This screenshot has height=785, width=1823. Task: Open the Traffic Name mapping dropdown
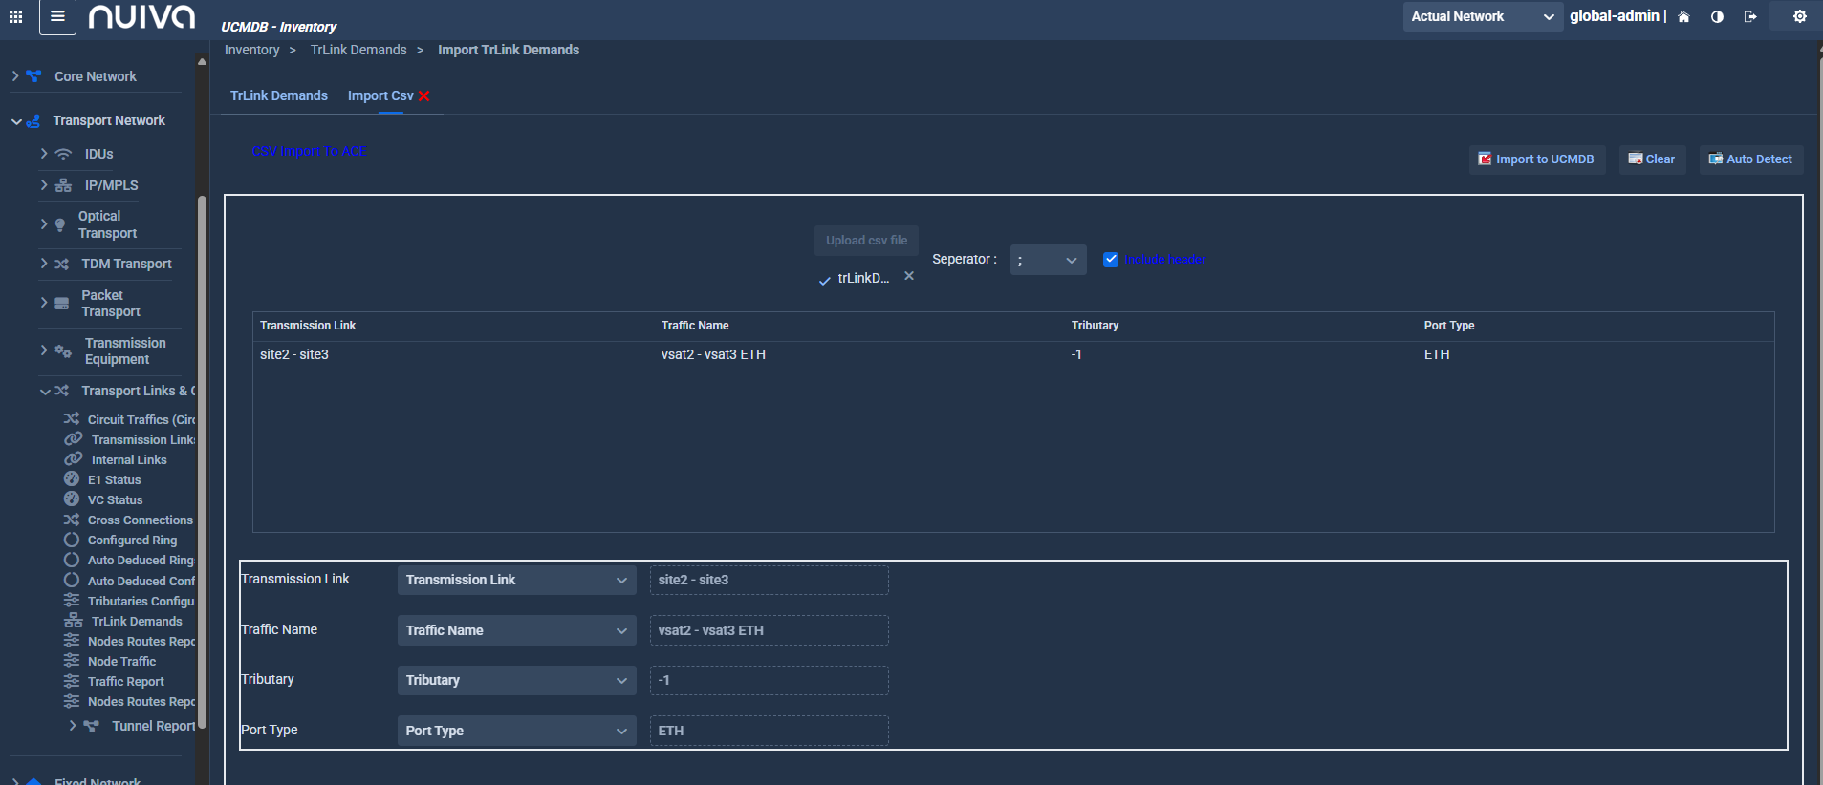(516, 630)
